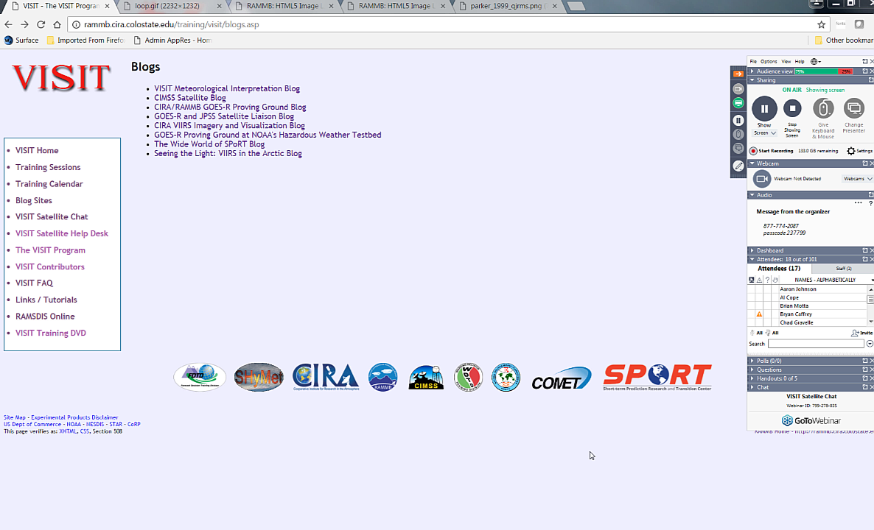The image size is (874, 530).
Task: Bookmark this page with the star icon
Action: click(822, 24)
